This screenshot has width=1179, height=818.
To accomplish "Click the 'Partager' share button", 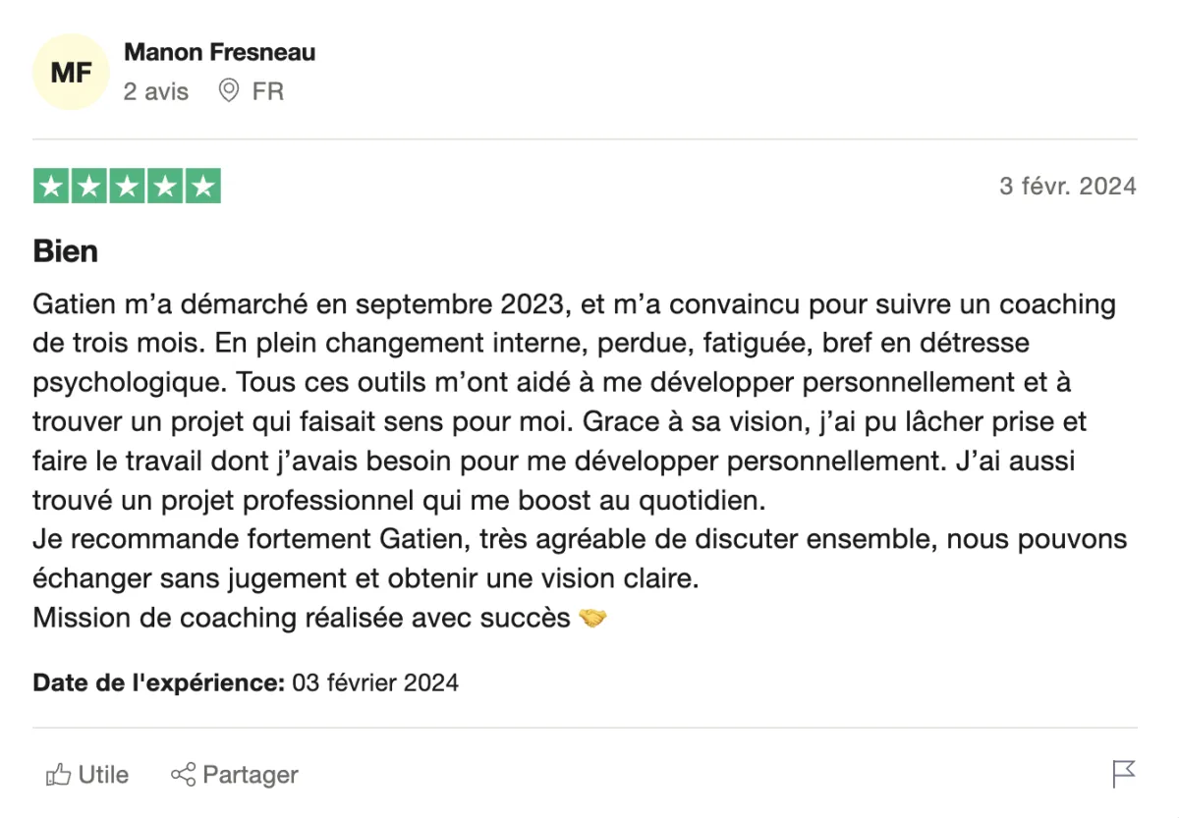I will click(x=250, y=775).
